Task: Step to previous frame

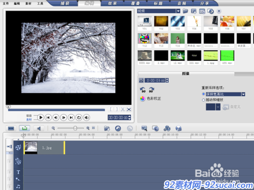Action: pyautogui.click(x=56, y=118)
